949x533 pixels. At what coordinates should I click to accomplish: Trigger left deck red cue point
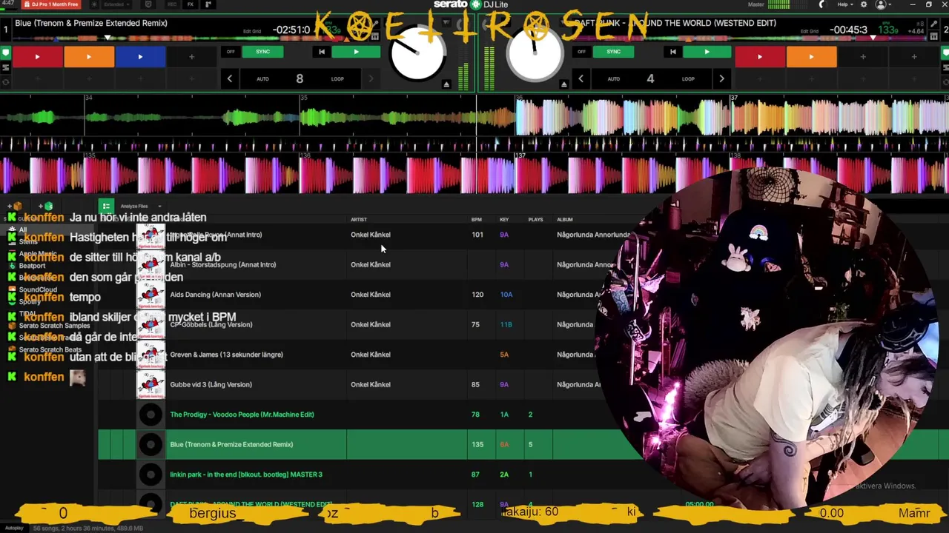(x=37, y=56)
